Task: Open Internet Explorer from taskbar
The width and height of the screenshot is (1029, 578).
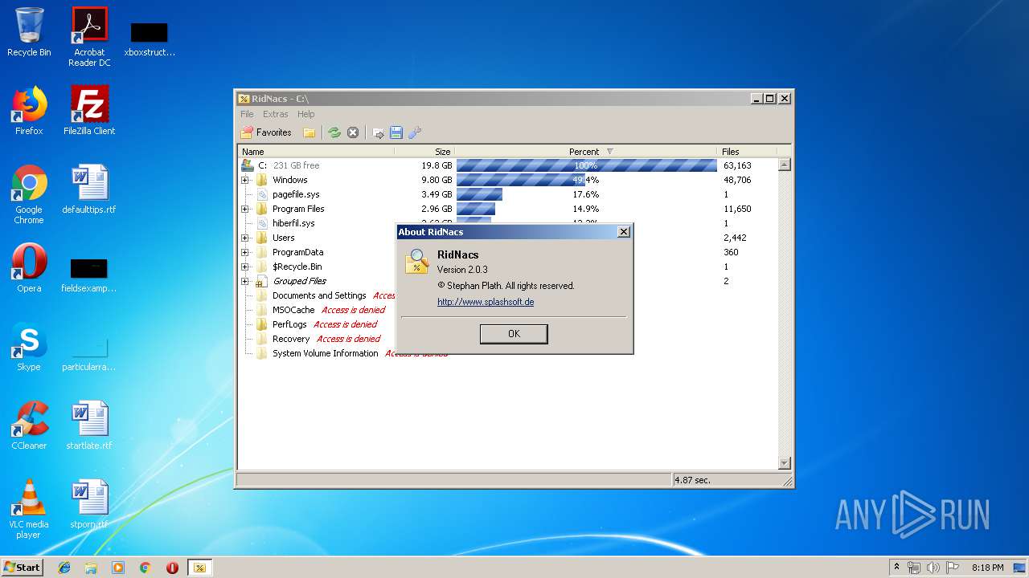Action: 64,568
